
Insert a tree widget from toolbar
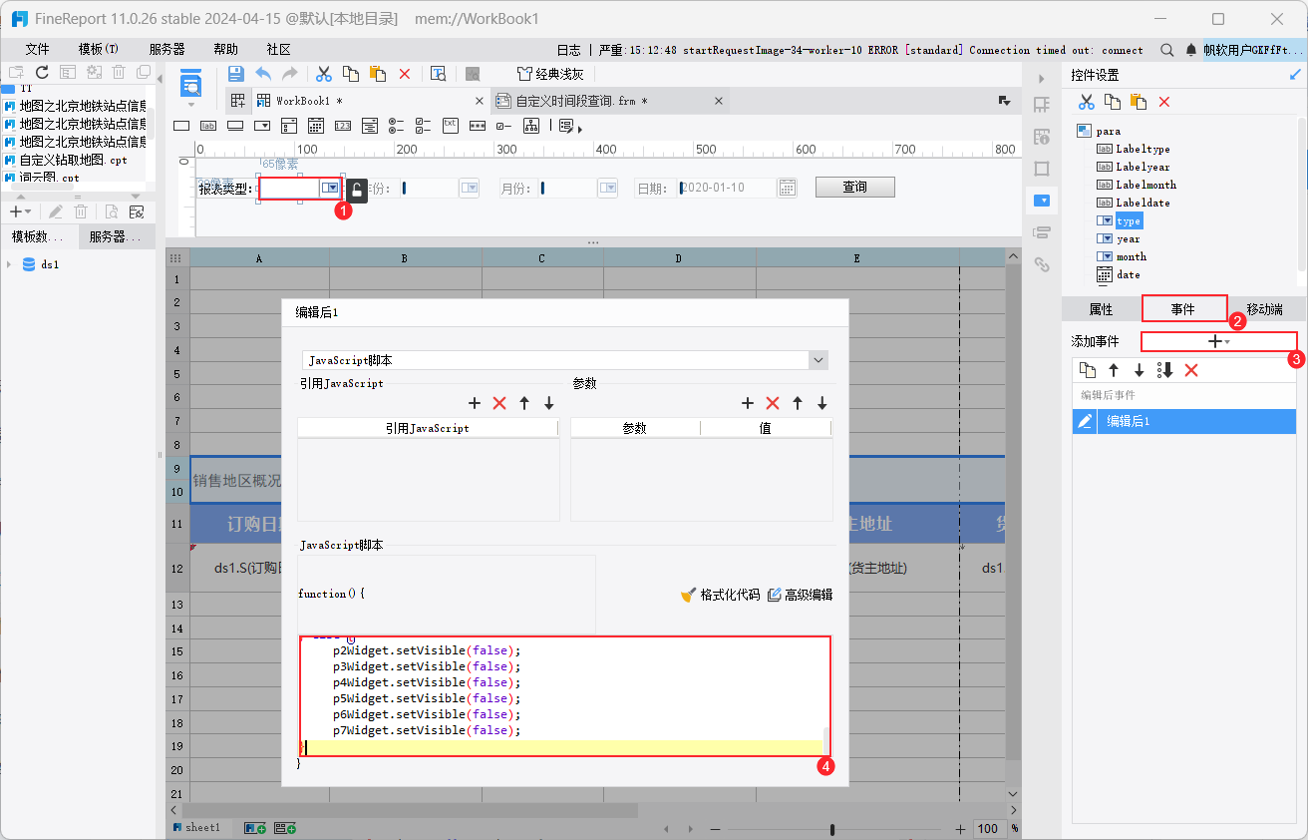click(x=530, y=126)
